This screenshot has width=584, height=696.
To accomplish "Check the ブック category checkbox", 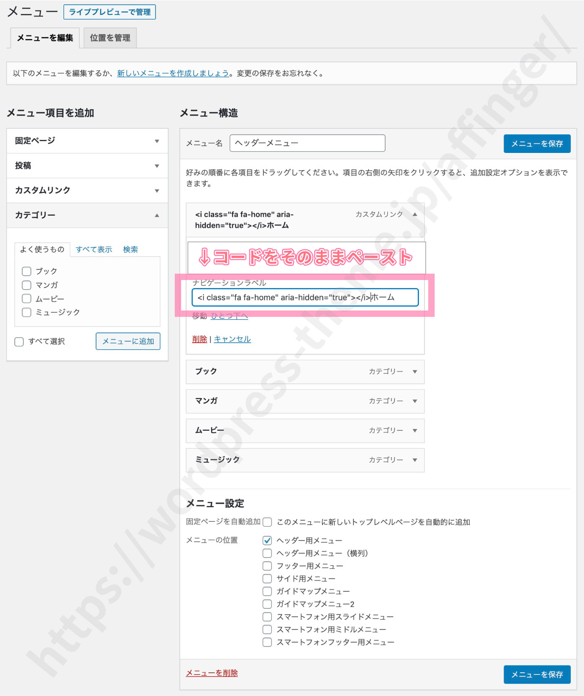I will coord(27,271).
